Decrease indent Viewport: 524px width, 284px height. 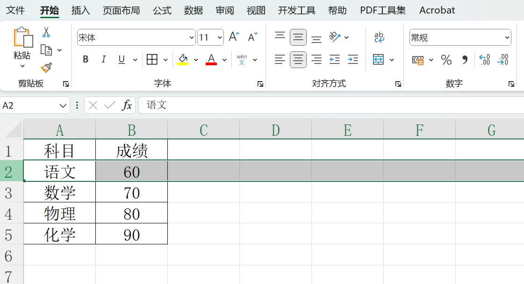[x=335, y=59]
